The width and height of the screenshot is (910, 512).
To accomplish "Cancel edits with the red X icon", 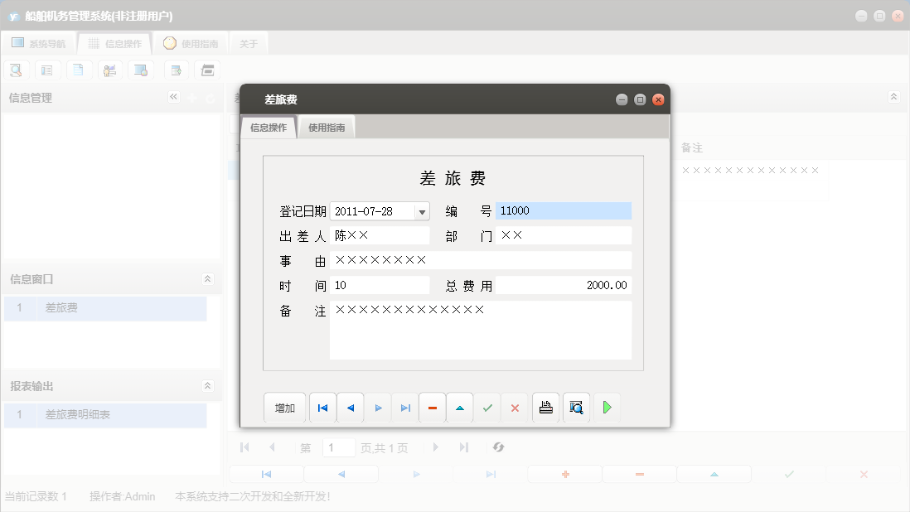I will pyautogui.click(x=516, y=407).
